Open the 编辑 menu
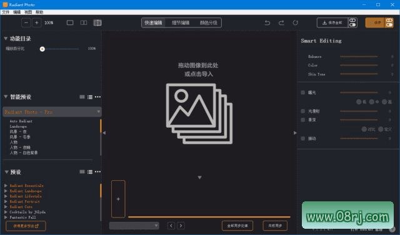Image resolution: width=400 pixels, height=235 pixels. pos(17,12)
